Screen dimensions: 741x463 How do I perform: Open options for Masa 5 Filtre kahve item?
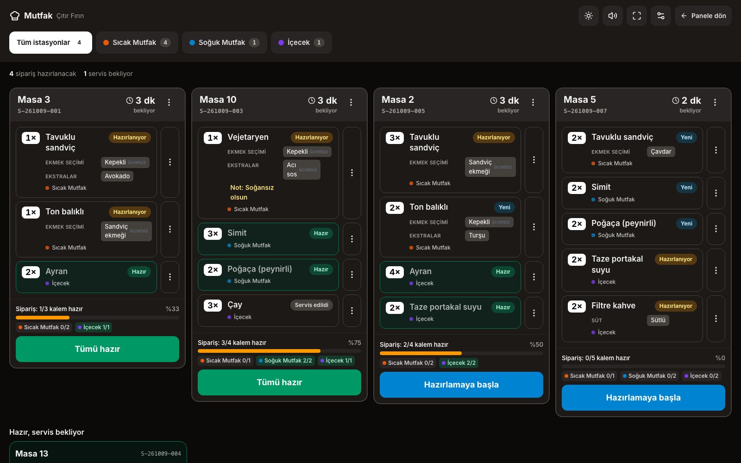click(x=716, y=319)
